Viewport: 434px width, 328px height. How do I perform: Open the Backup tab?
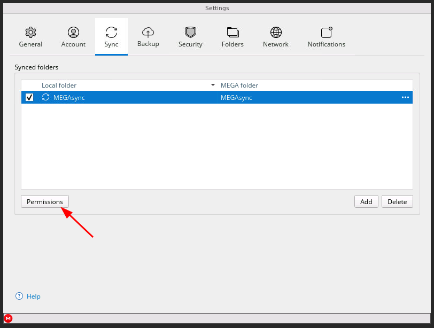148,37
